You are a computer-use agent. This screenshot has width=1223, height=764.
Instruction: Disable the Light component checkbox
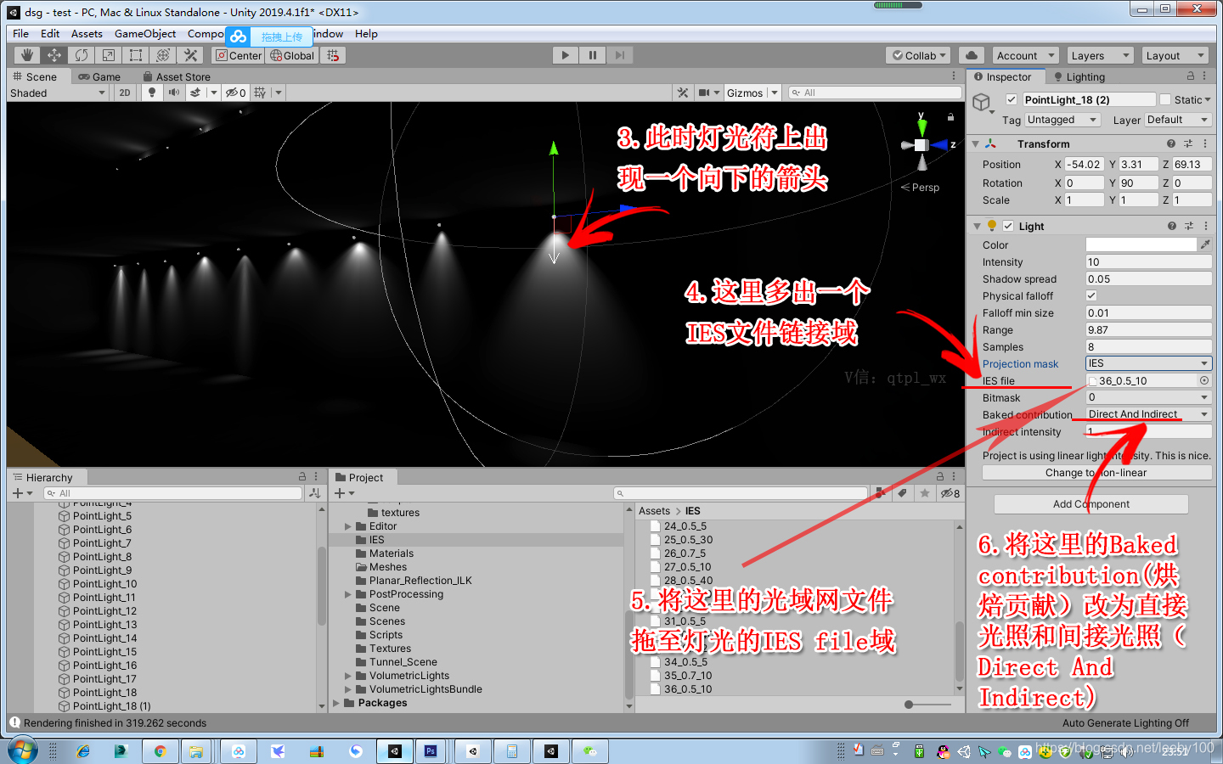pyautogui.click(x=1008, y=226)
